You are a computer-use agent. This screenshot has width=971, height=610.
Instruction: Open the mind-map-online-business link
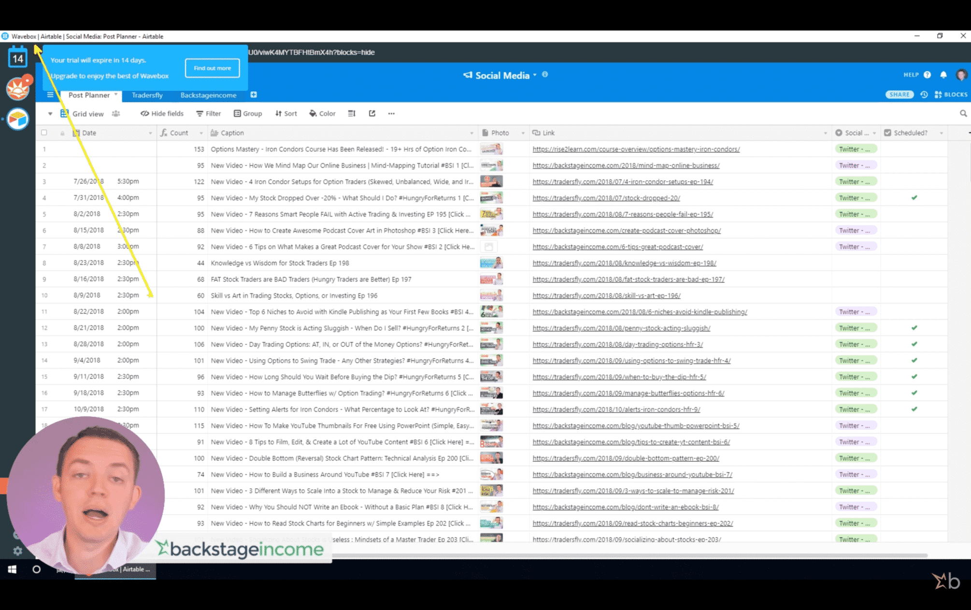[x=626, y=165]
